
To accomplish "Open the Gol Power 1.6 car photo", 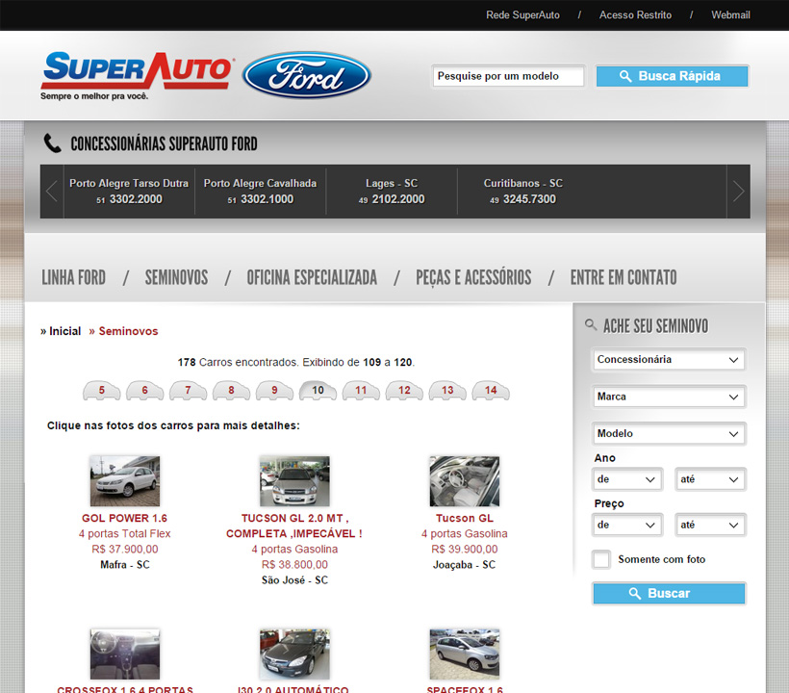I will coord(125,481).
